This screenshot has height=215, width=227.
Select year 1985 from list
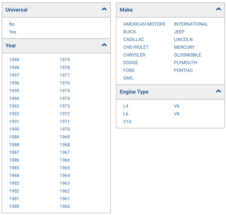pyautogui.click(x=14, y=168)
